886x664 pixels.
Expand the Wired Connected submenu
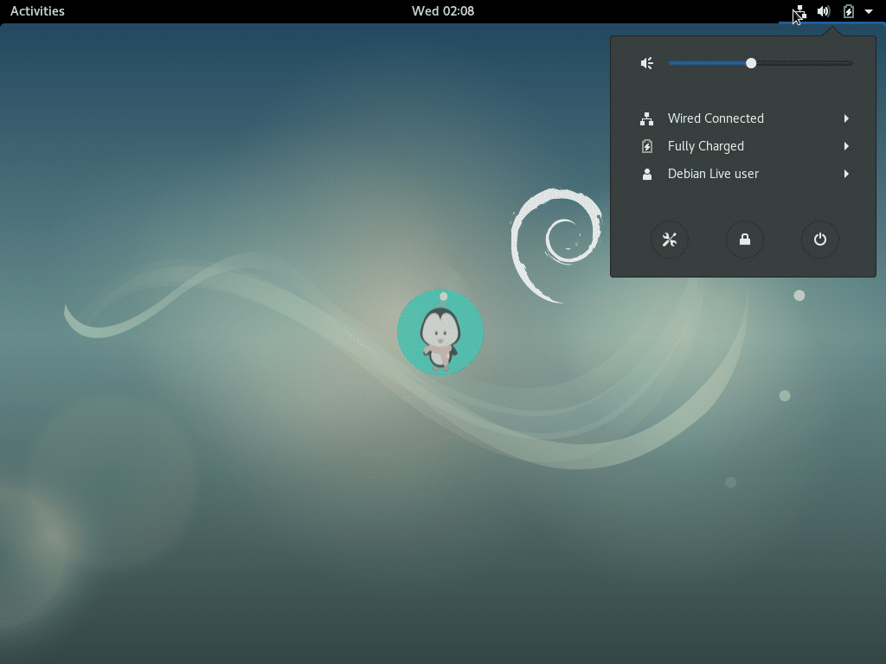tap(846, 118)
